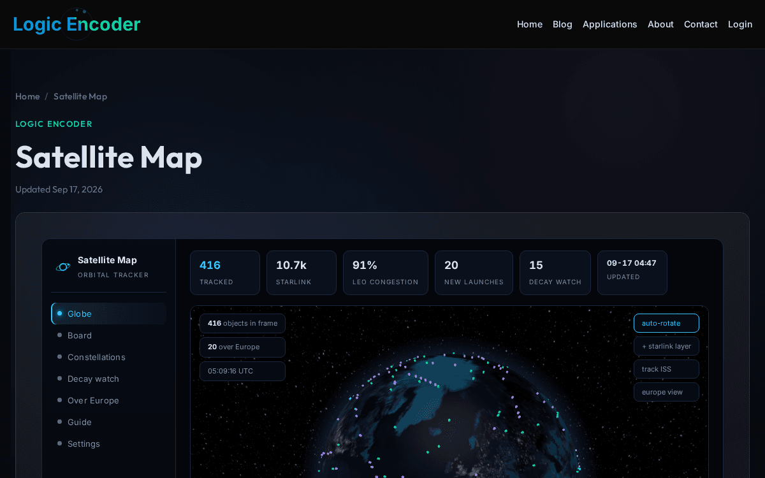Click the Logic Encoder logo
Image resolution: width=765 pixels, height=478 pixels.
[76, 24]
